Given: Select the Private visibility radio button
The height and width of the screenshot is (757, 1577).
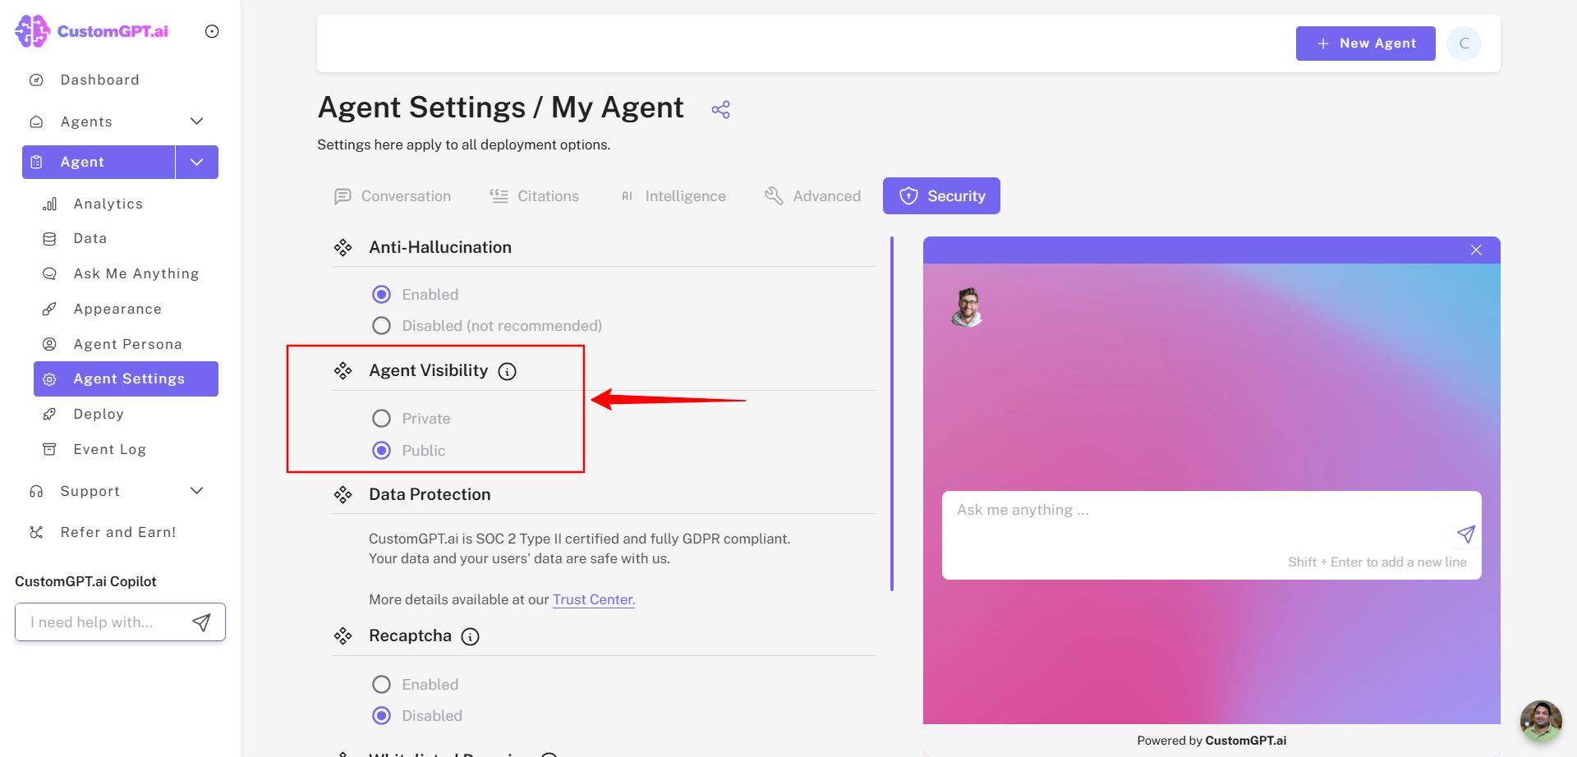Looking at the screenshot, I should 381,419.
